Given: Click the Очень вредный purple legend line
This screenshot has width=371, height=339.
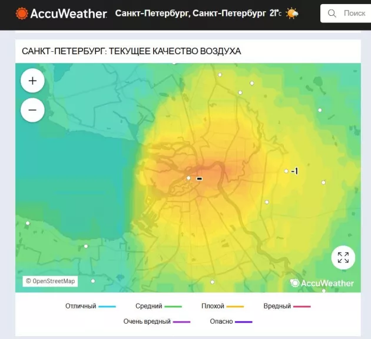Looking at the screenshot, I should coord(181,322).
